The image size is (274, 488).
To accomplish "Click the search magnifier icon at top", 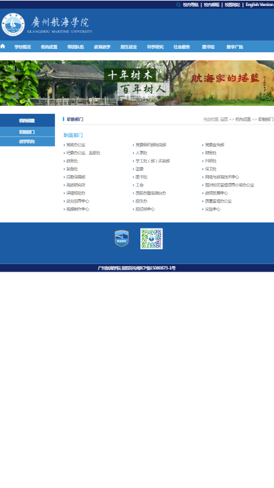I will (x=179, y=5).
